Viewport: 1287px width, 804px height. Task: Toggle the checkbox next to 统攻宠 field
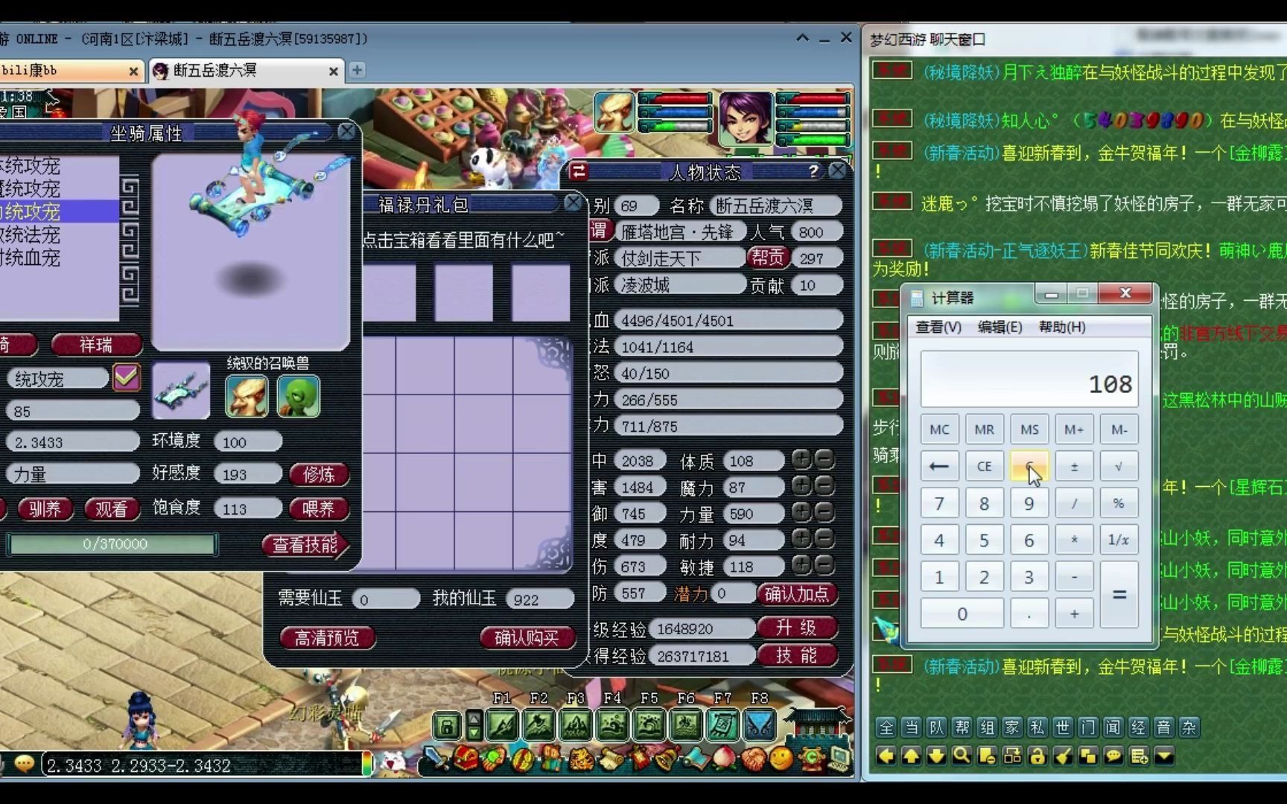pyautogui.click(x=126, y=377)
